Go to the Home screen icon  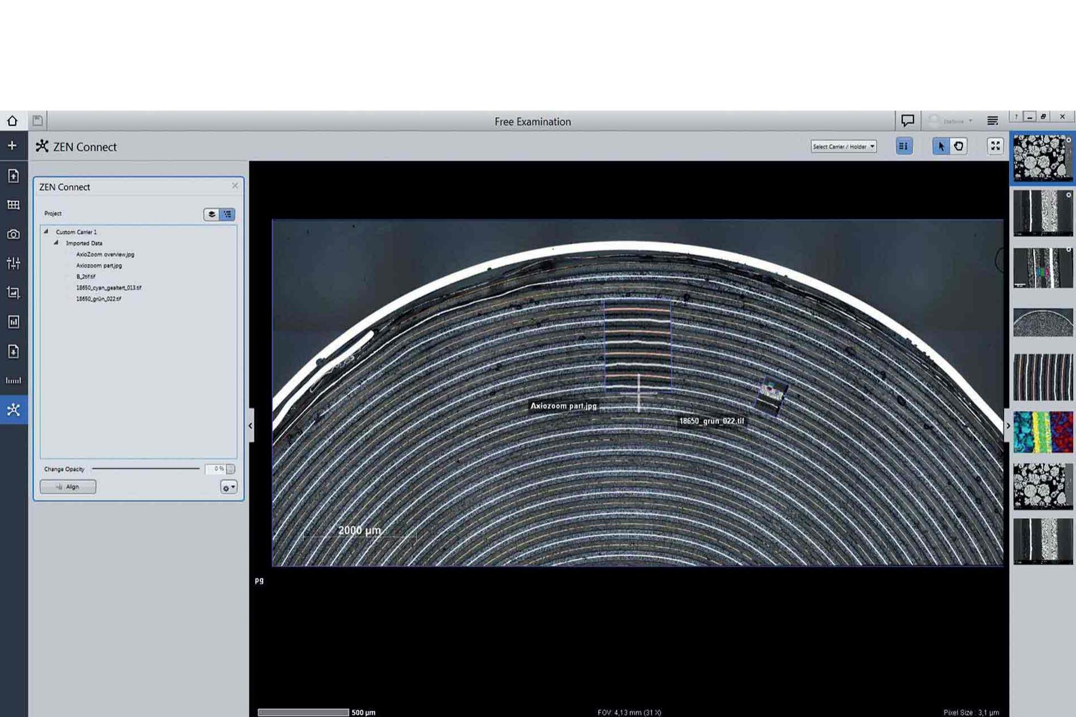12,121
